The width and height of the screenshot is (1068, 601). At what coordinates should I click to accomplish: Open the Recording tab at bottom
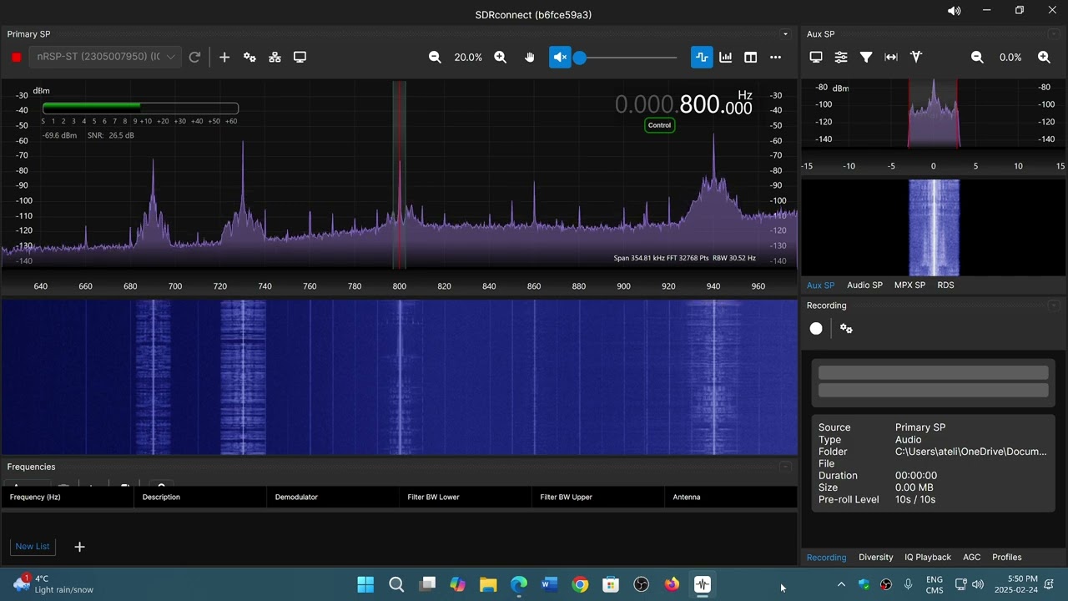pos(826,557)
